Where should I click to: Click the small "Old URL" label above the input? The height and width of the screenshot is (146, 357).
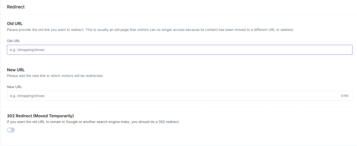(14, 41)
